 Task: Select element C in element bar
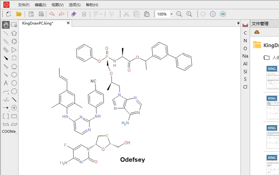245,33
